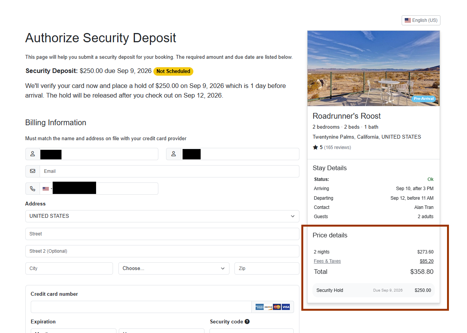Click the phone handset icon
Viewport: 467px width, 333px height.
(x=33, y=189)
